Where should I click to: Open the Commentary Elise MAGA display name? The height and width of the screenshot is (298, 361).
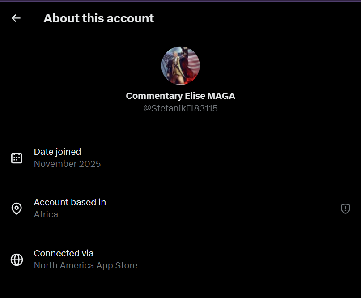(181, 96)
